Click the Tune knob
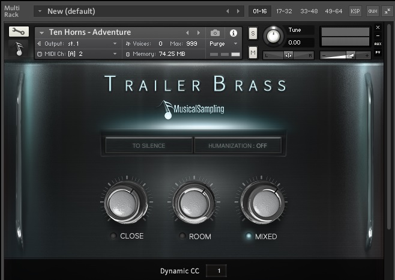 coord(273,36)
